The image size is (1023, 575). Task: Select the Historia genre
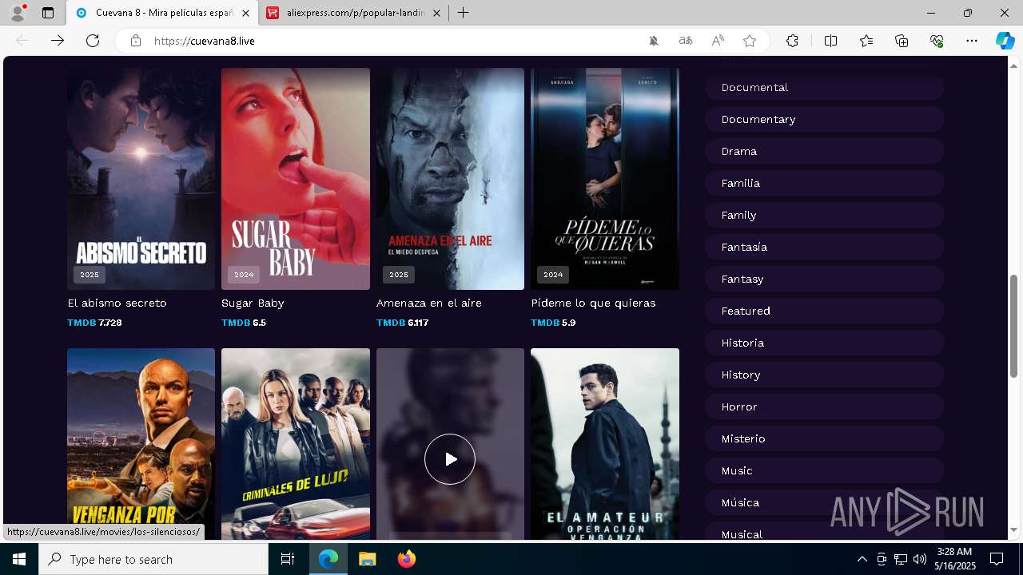coord(825,343)
